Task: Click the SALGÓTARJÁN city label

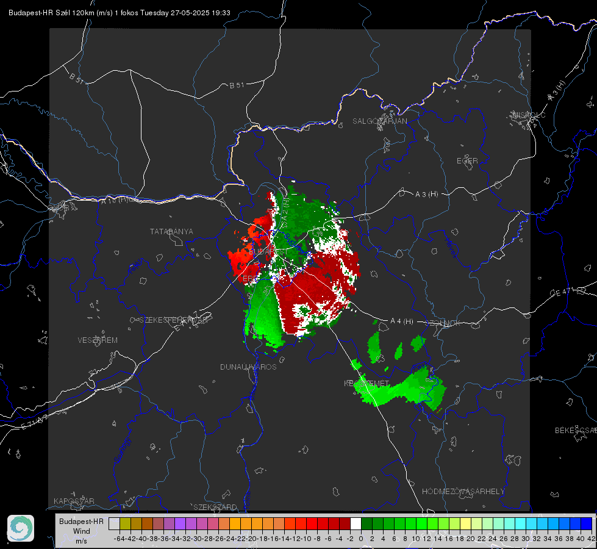Action: (x=379, y=121)
